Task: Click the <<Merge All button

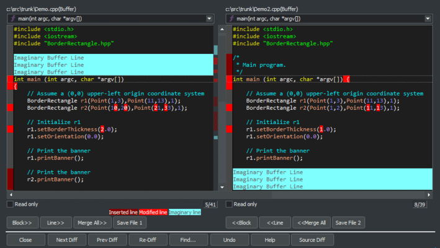Action: coord(312,223)
